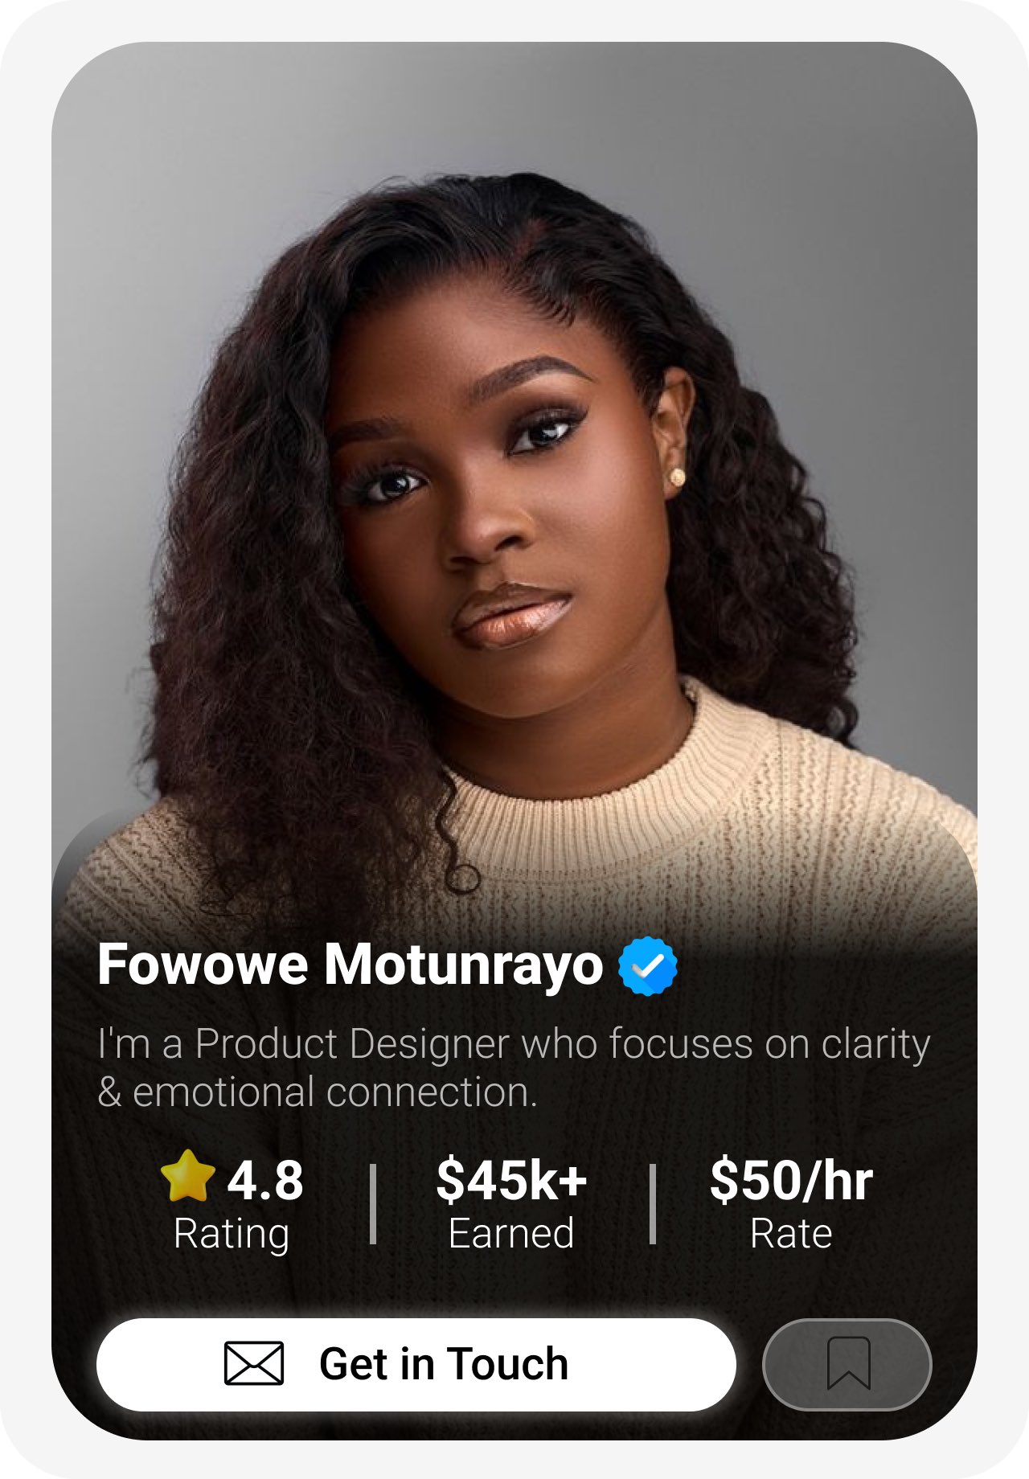Click the gold stud earring in photo
This screenshot has width=1029, height=1479.
(676, 477)
